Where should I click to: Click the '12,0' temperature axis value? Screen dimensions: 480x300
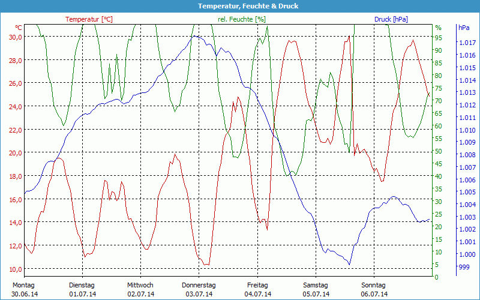tap(16, 246)
